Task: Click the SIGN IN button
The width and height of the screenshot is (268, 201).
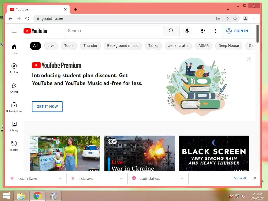Action: coord(237,31)
